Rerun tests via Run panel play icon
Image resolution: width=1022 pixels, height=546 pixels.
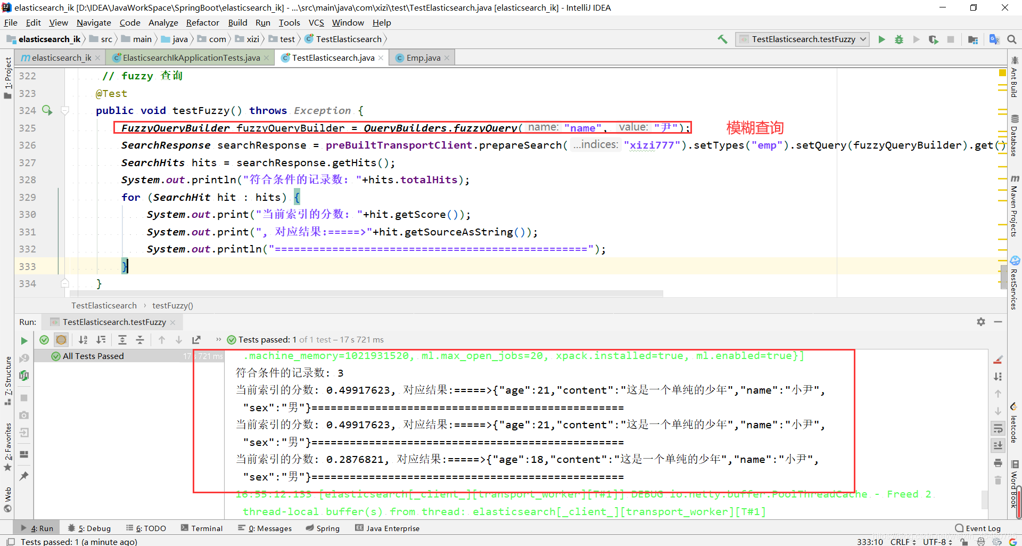(24, 340)
